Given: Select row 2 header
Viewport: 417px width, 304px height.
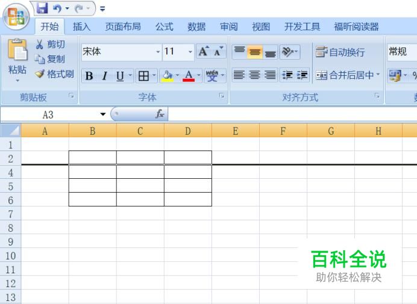Looking at the screenshot, I should point(11,158).
